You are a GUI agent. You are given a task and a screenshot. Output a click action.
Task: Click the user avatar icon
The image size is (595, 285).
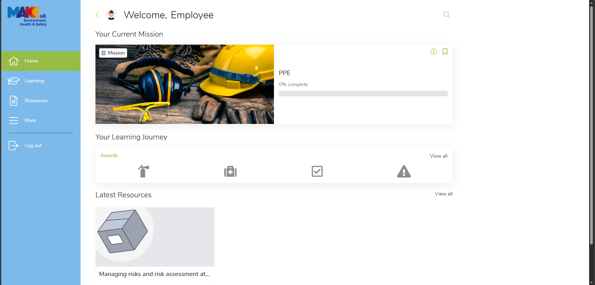(111, 15)
